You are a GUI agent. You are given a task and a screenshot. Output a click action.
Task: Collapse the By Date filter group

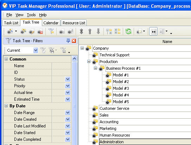pyautogui.click(x=6, y=106)
